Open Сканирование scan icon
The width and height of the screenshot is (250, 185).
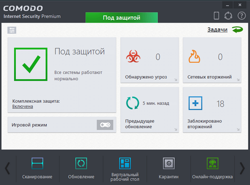[37, 163]
